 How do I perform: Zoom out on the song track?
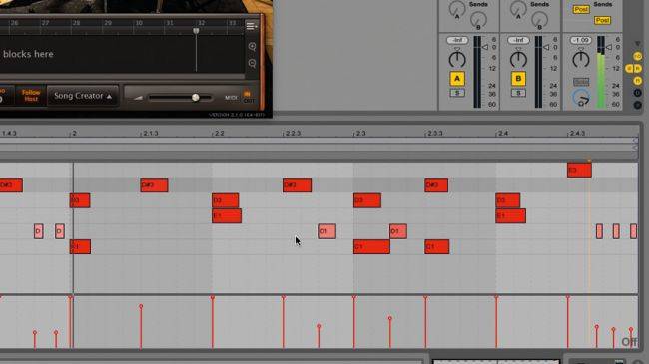(252, 63)
